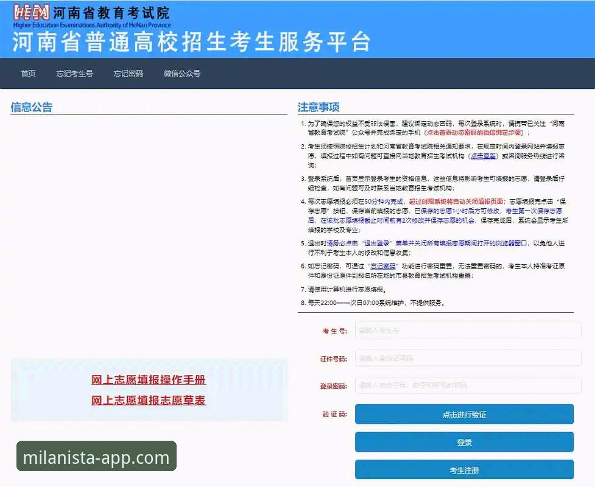
Task: Click the 点击进行验证 button
Action: 464,414
